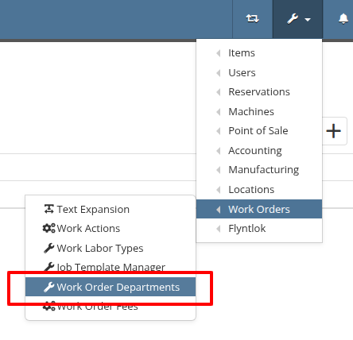Open the wrench settings dropdown

coord(297,19)
